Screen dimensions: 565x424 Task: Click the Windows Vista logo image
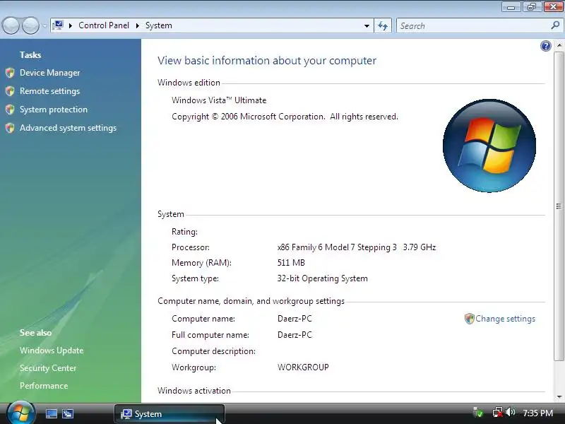489,146
